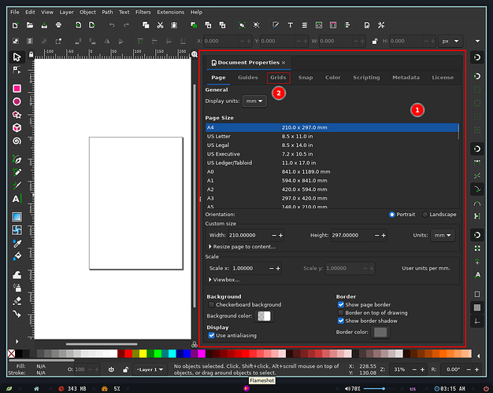
Task: Toggle width/height ratio lock
Action: tap(374, 41)
